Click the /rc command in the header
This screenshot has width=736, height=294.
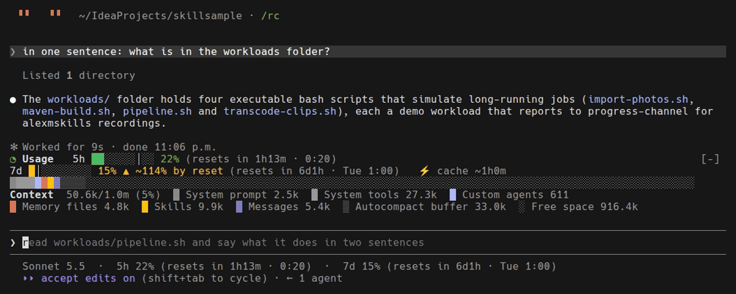270,16
